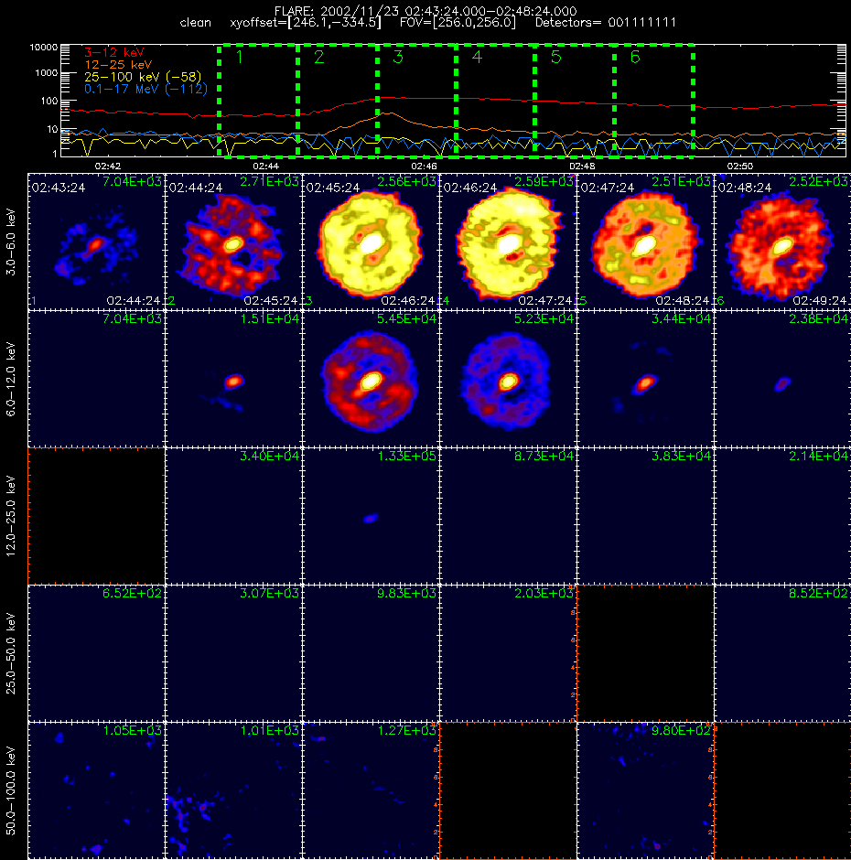The width and height of the screenshot is (851, 860).
Task: Click the 6.0-12.0 keV image with peak 5.23E+04
Action: 508,379
